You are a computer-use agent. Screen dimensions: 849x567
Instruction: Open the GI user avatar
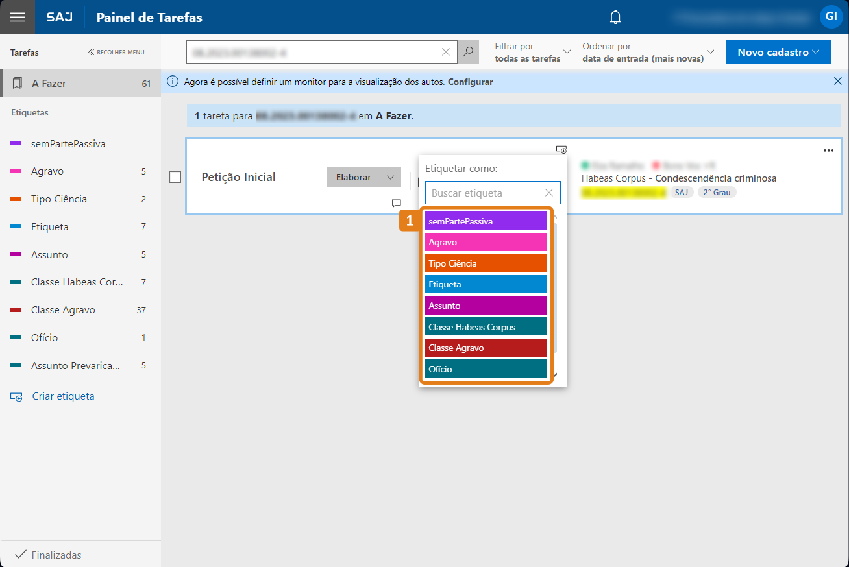pos(831,17)
